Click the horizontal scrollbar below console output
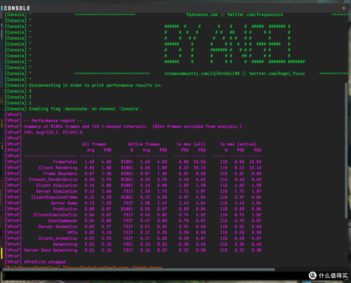 pos(139,270)
